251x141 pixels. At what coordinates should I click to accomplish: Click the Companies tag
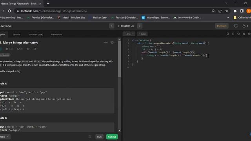pos(5,55)
